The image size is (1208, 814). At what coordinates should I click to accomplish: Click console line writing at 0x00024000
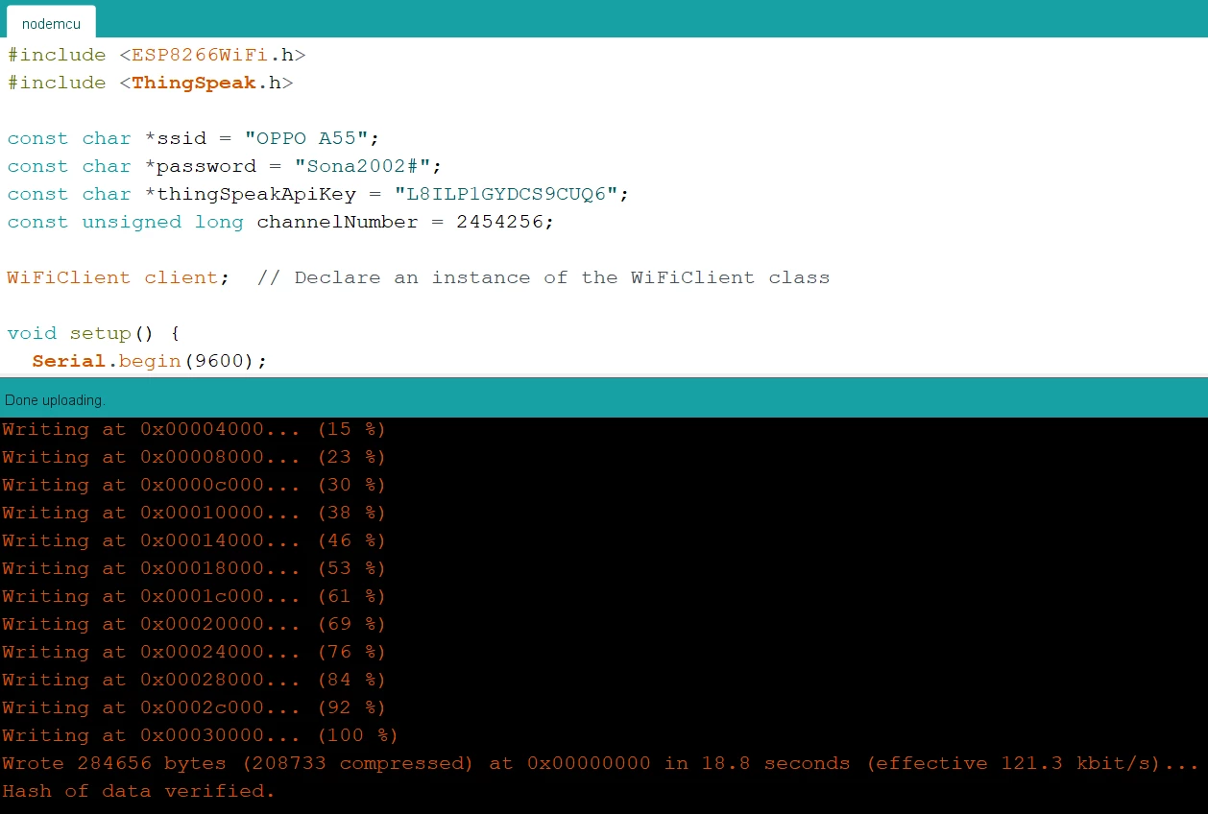(194, 652)
